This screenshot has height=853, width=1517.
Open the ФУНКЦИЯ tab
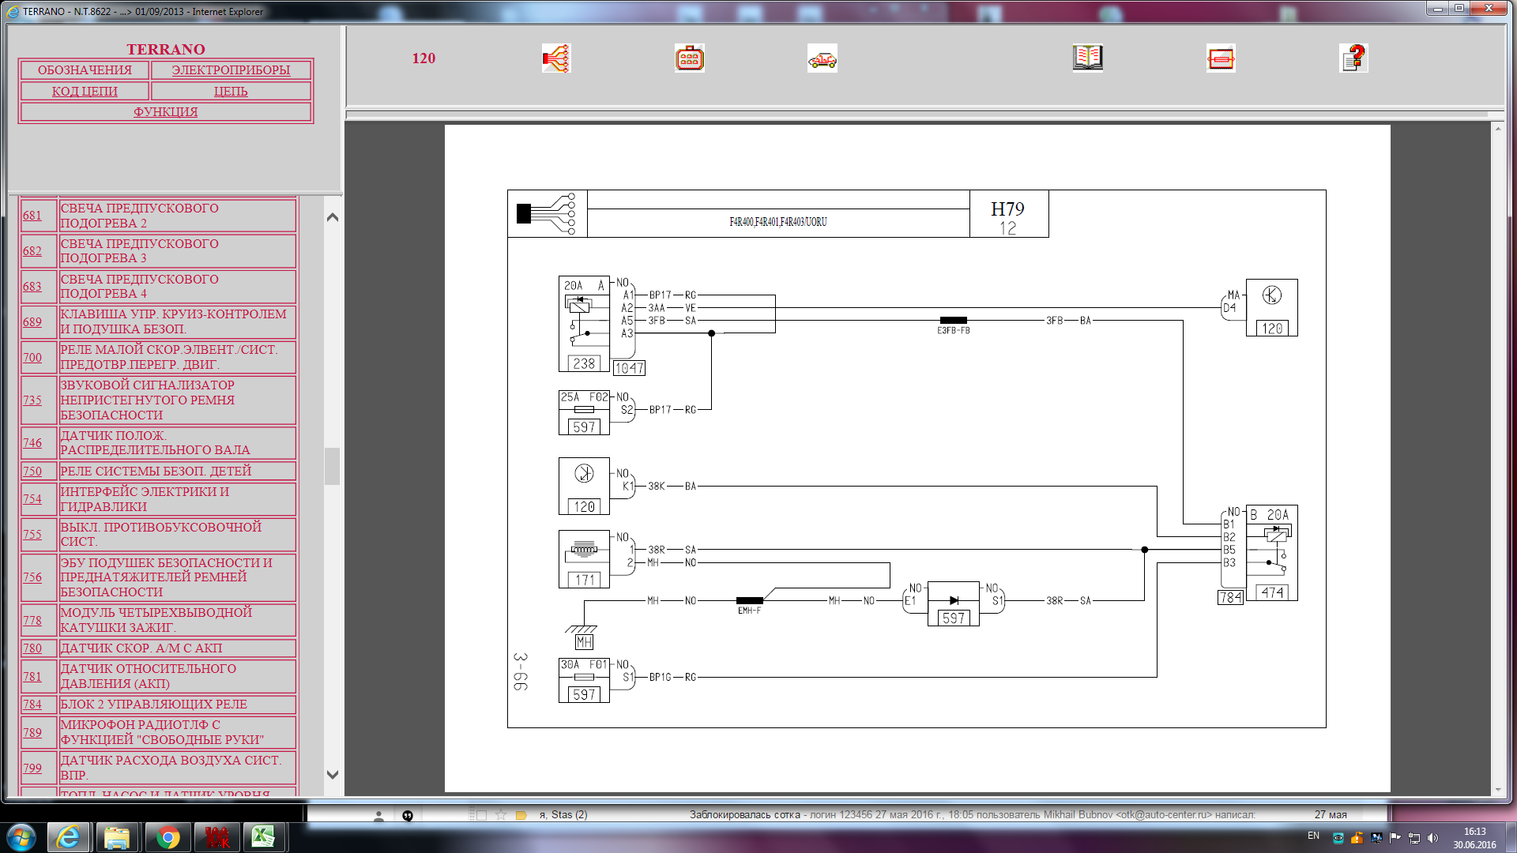(x=166, y=112)
